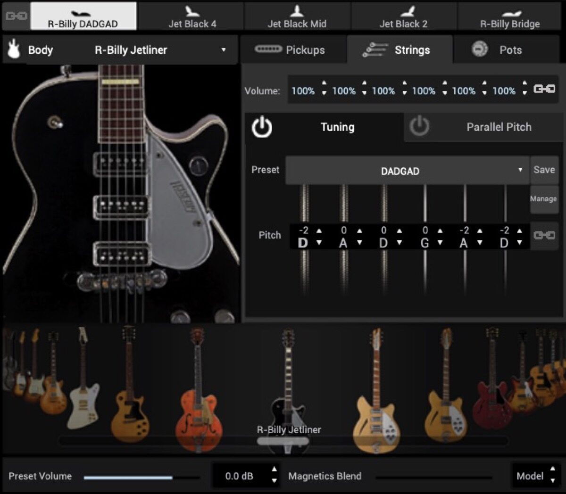Lower pitch of the A string set to -2

480,242
